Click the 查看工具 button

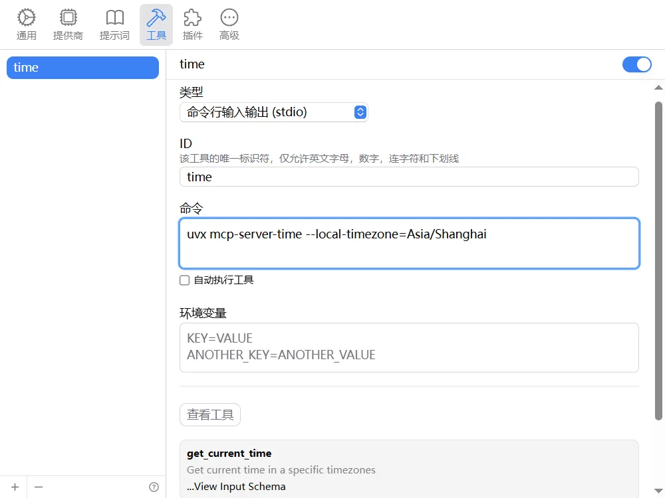click(210, 415)
